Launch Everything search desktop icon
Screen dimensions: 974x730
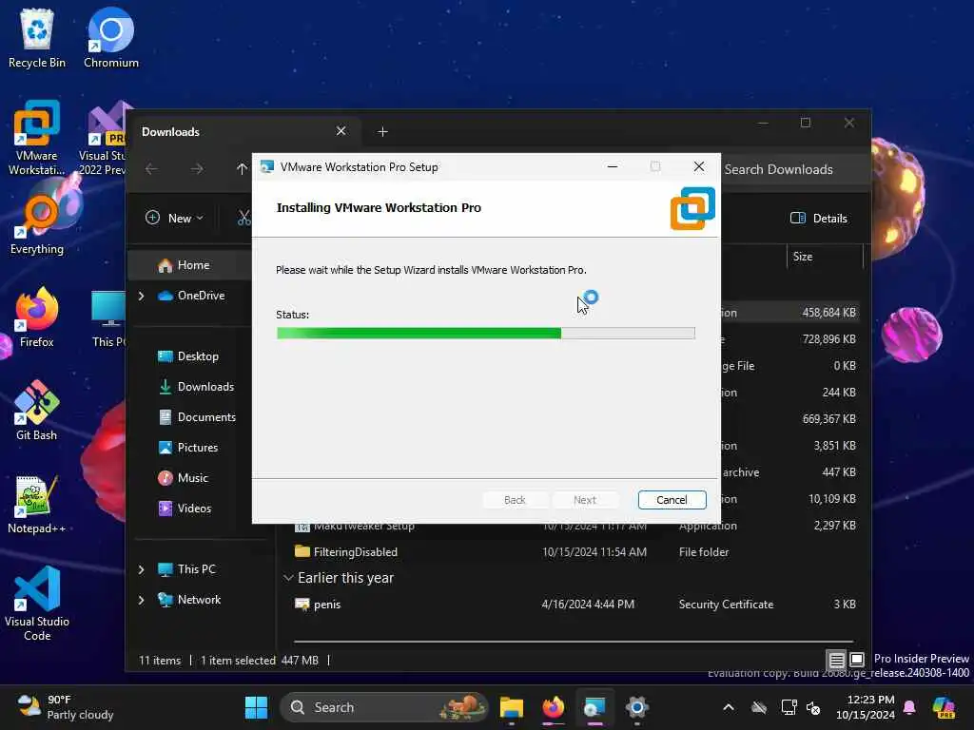37,224
